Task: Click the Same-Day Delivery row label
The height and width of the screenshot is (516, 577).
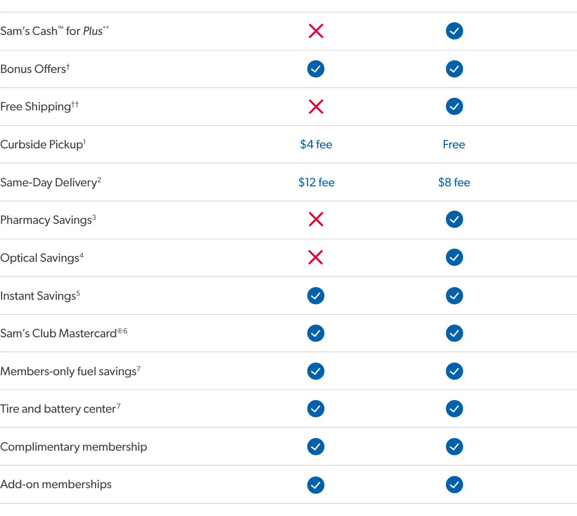Action: point(49,182)
